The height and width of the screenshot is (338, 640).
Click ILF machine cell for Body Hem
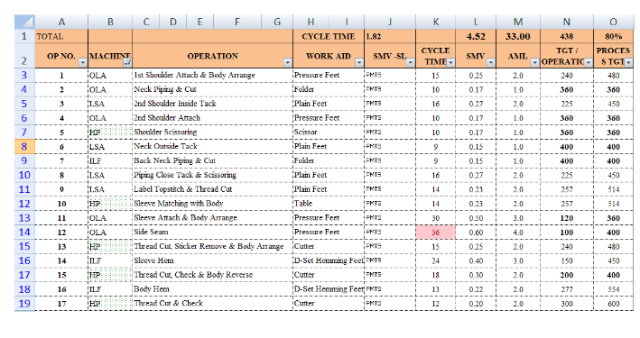[x=110, y=289]
